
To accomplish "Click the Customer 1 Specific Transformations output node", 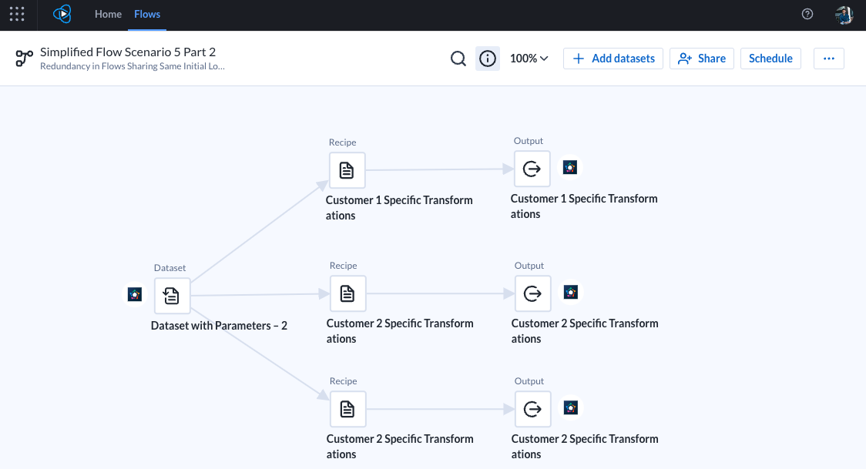I will click(x=532, y=167).
